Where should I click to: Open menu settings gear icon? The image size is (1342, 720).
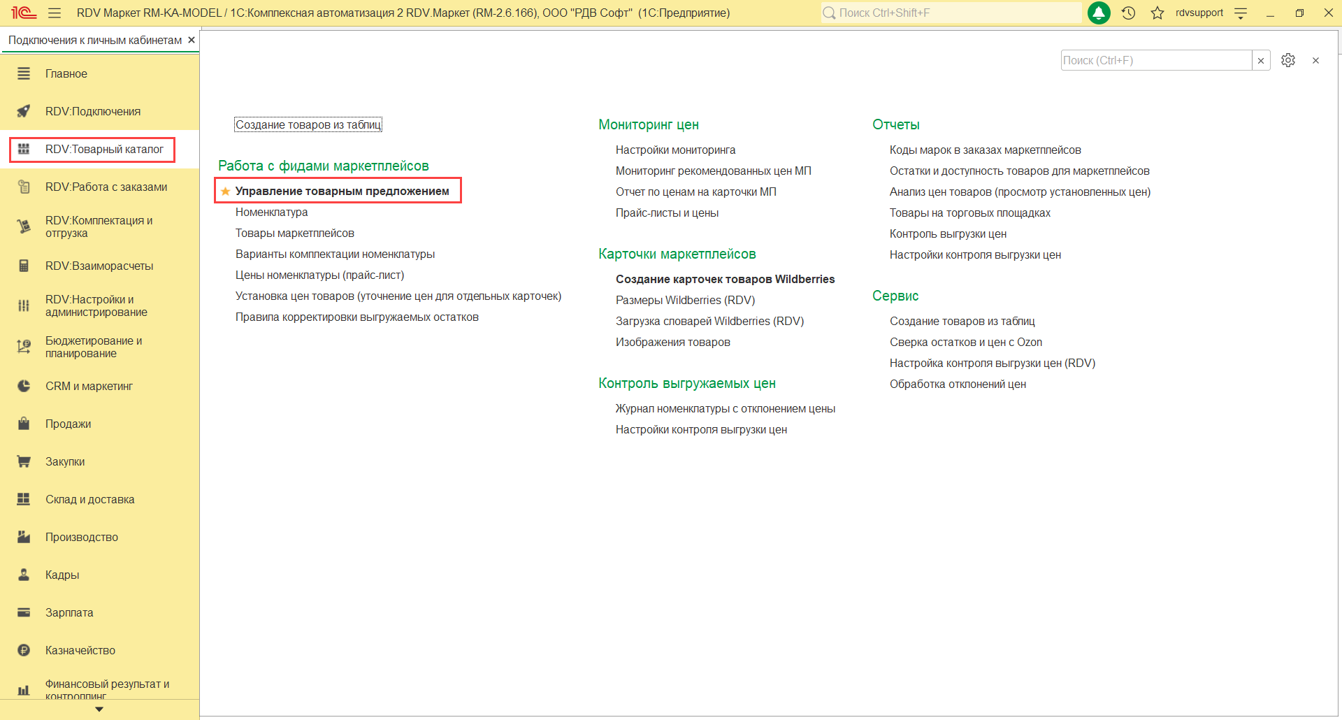click(x=1287, y=60)
